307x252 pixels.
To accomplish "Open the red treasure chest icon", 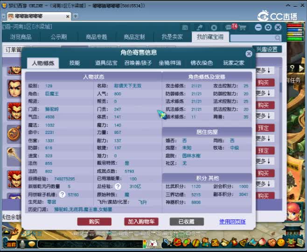I will coord(177,243).
